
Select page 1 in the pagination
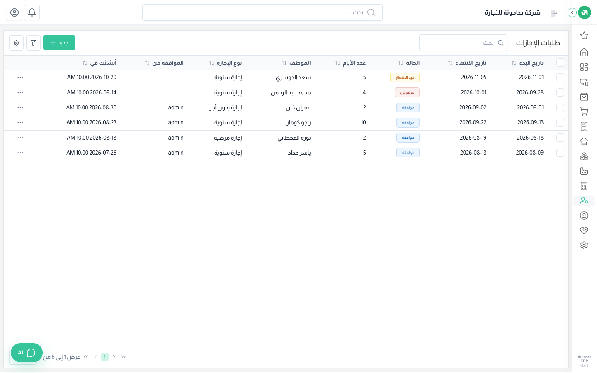(104, 357)
